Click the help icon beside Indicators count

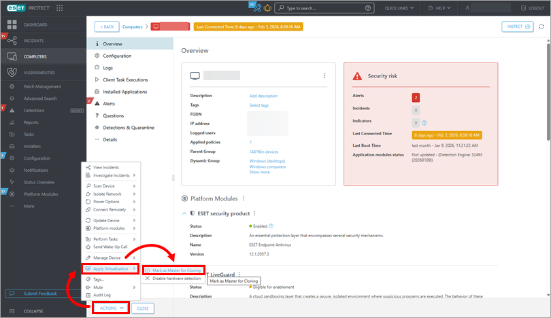(424, 123)
